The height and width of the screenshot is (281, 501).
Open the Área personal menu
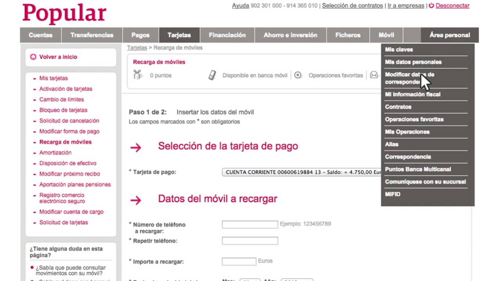pos(450,35)
